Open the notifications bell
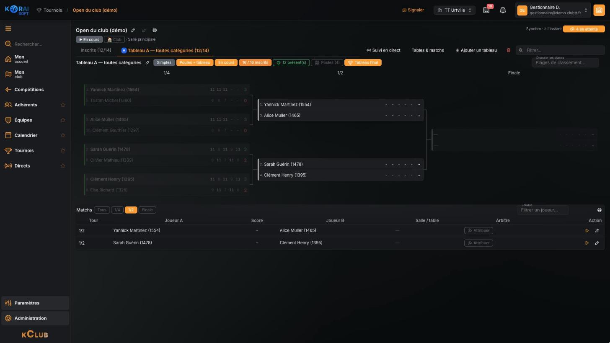The image size is (610, 343). (x=503, y=10)
